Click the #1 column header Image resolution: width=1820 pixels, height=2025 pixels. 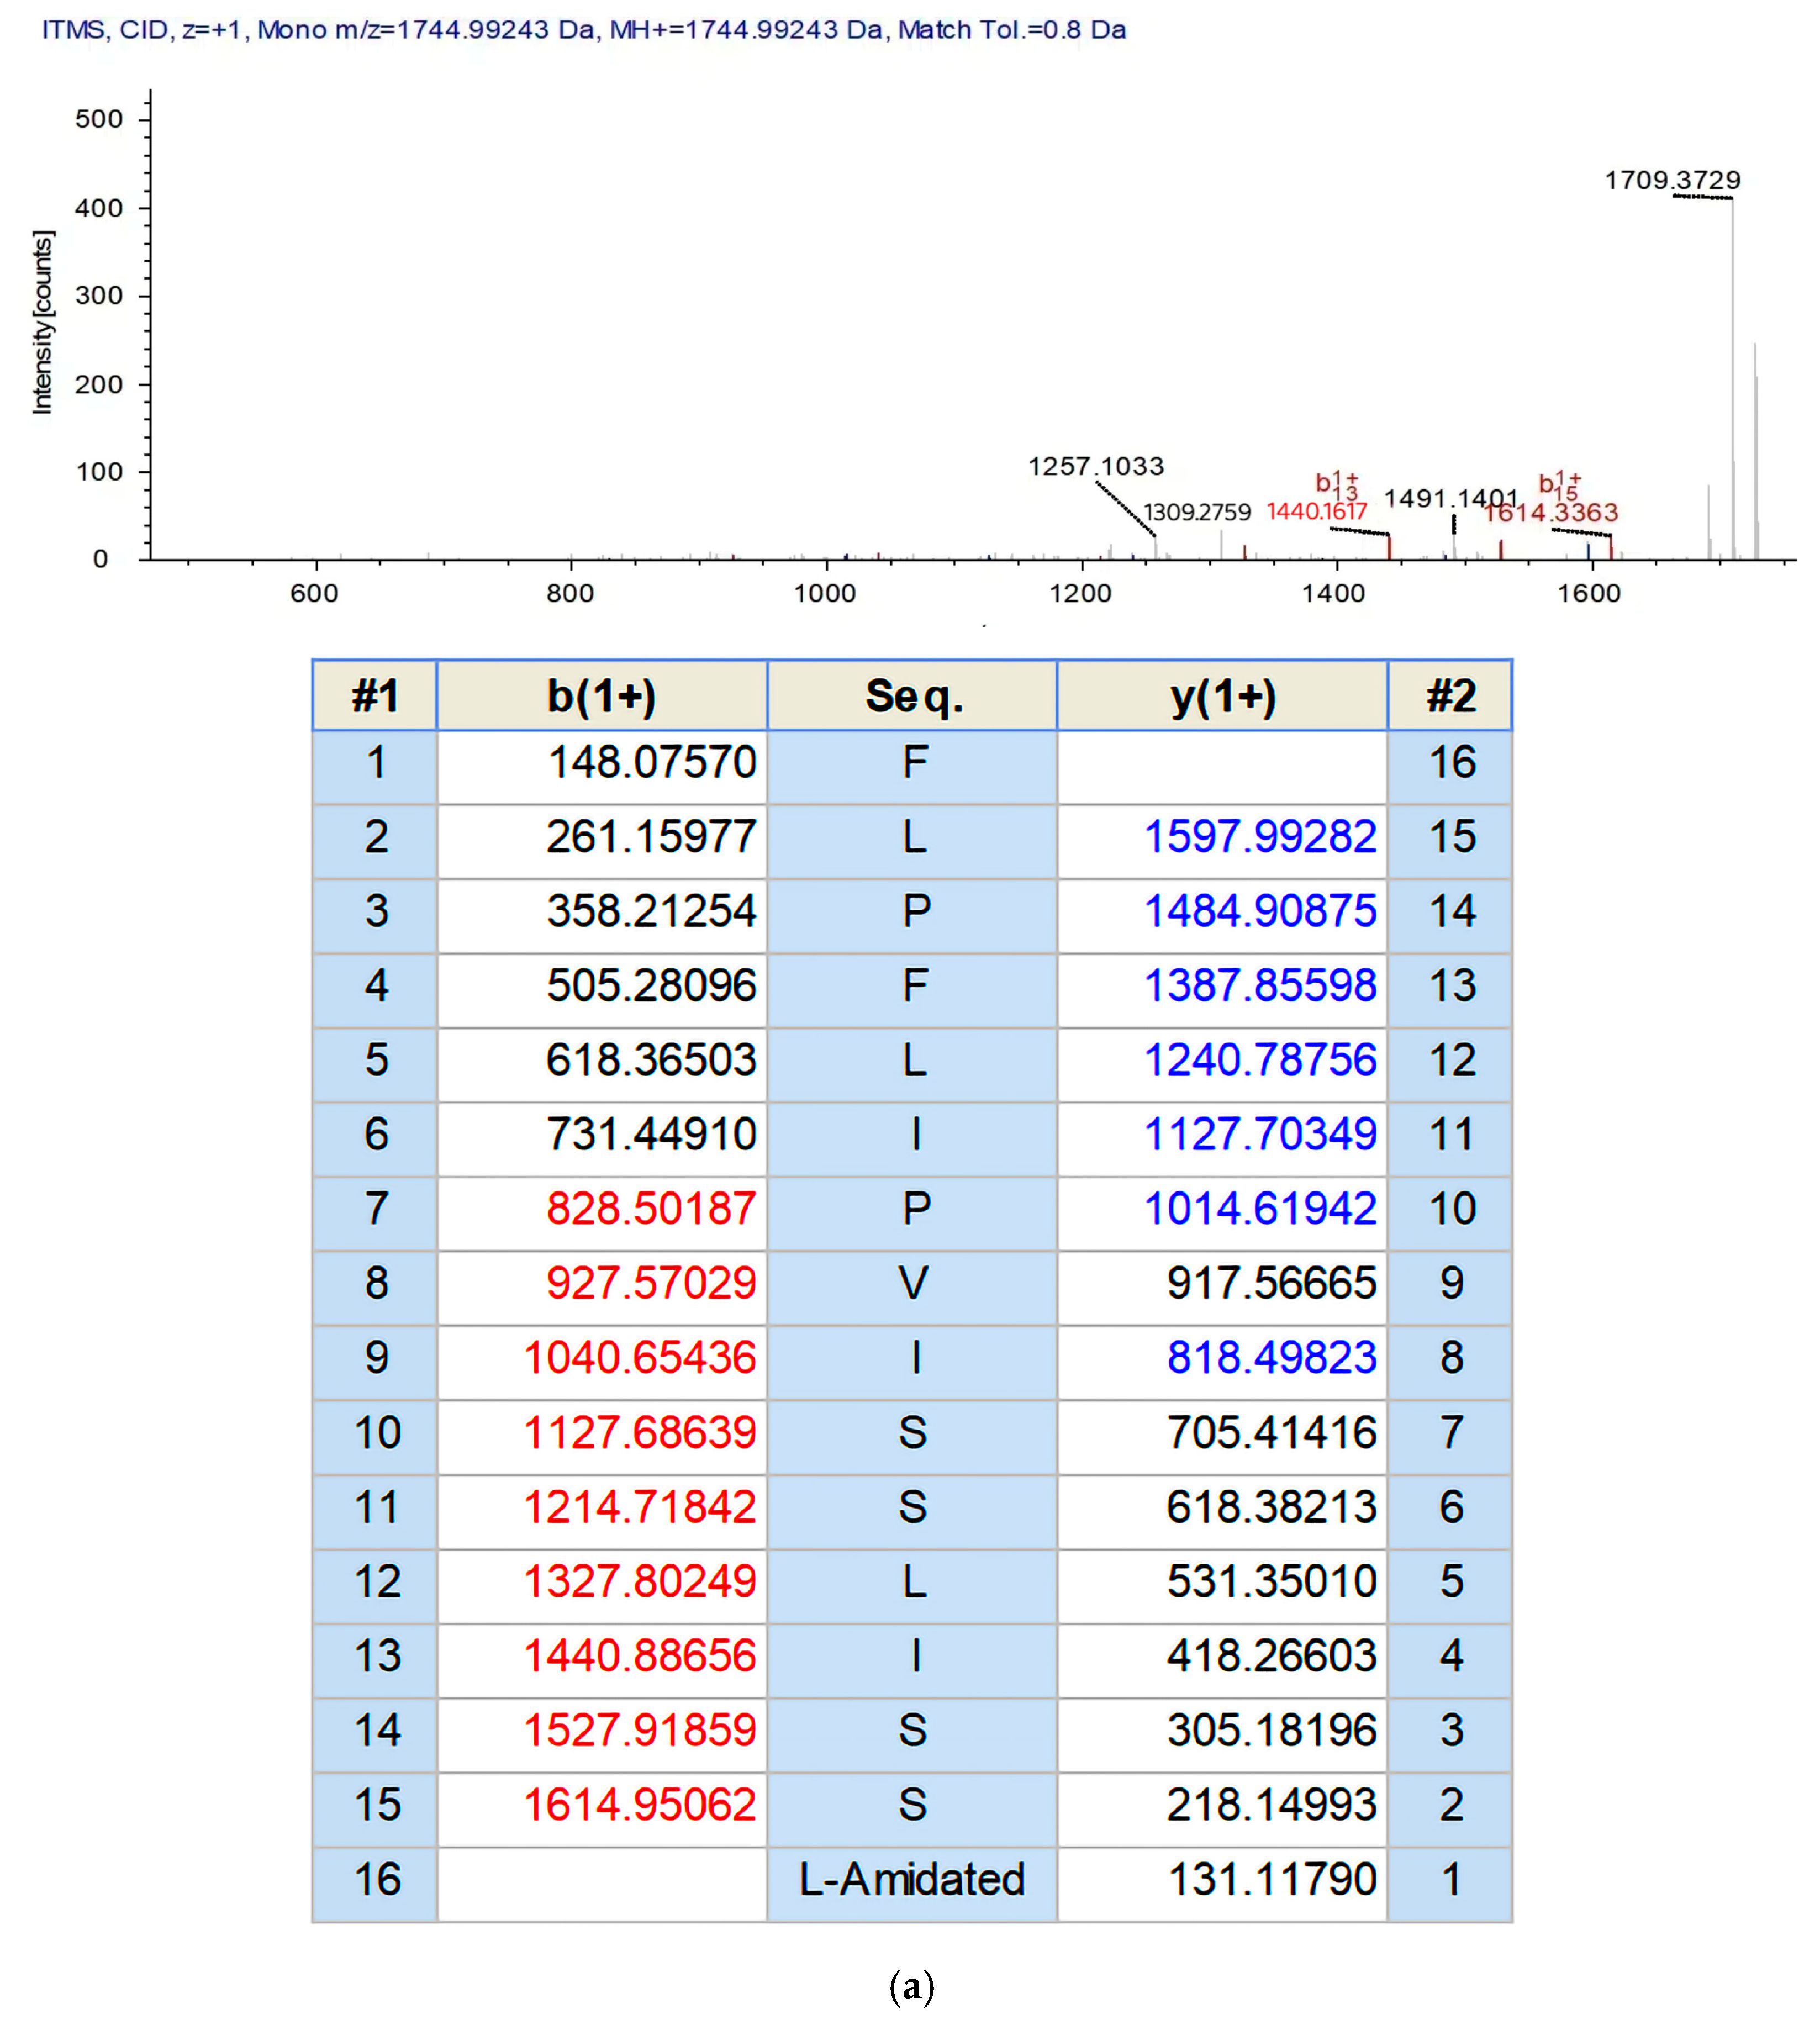375,696
